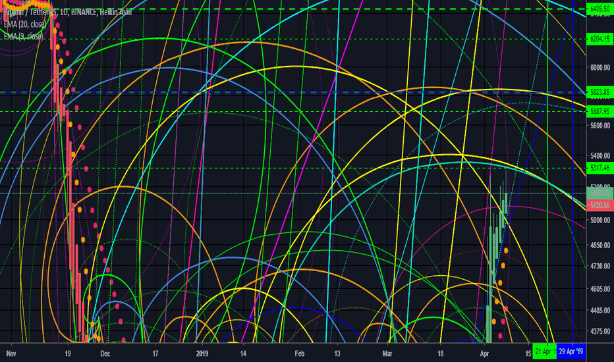
Task: Click the blue 29 Apr '19 date marker
Action: click(x=571, y=351)
